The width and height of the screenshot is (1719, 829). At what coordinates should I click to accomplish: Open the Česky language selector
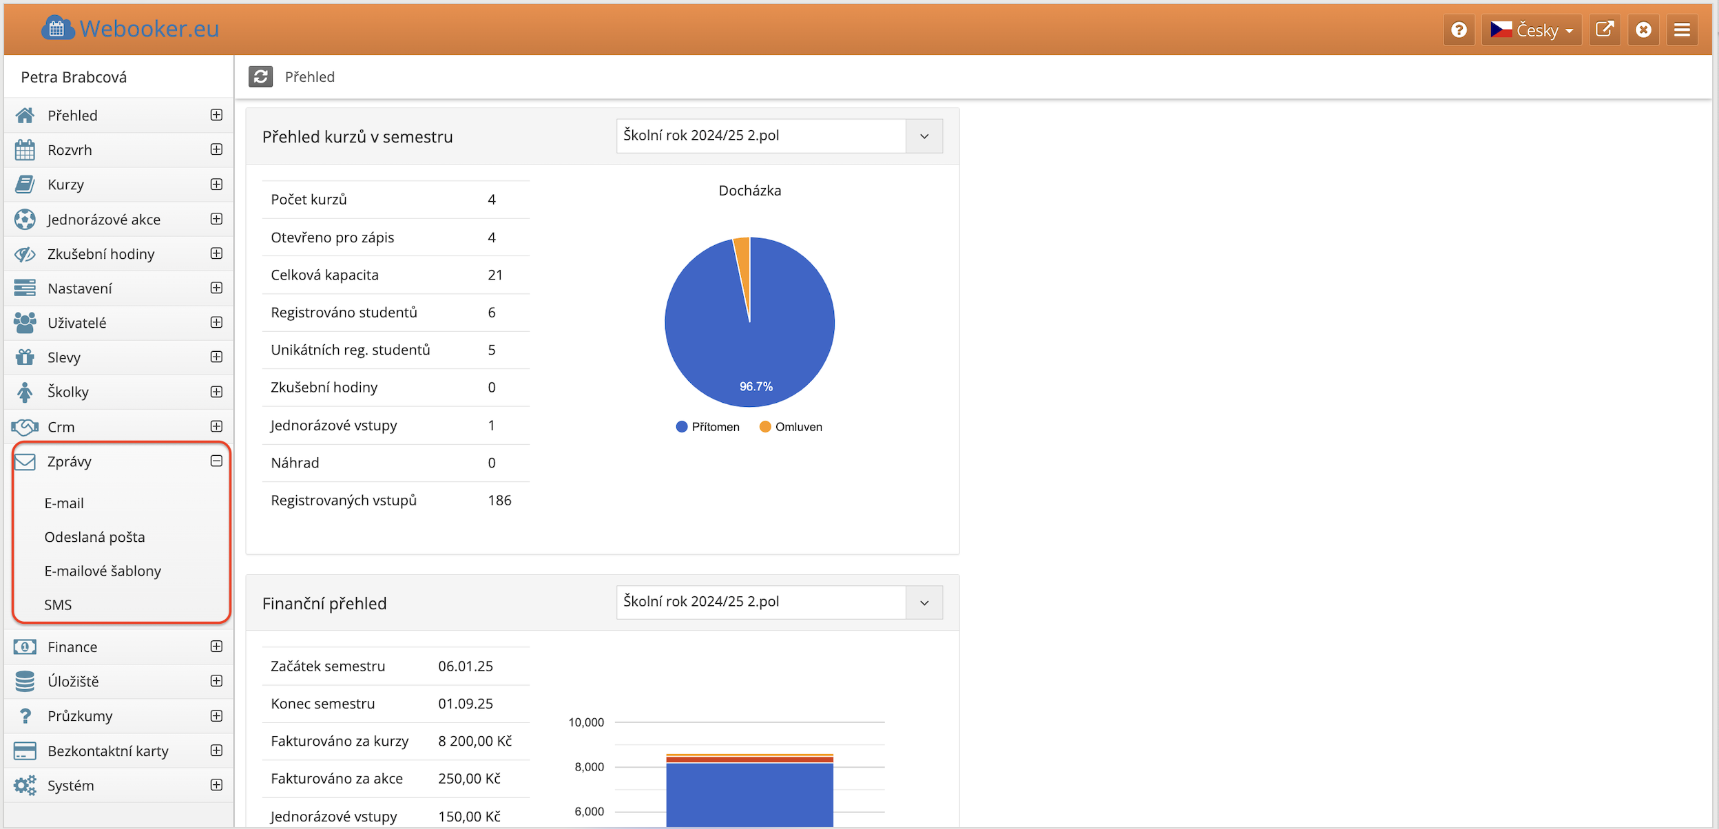[x=1532, y=30]
